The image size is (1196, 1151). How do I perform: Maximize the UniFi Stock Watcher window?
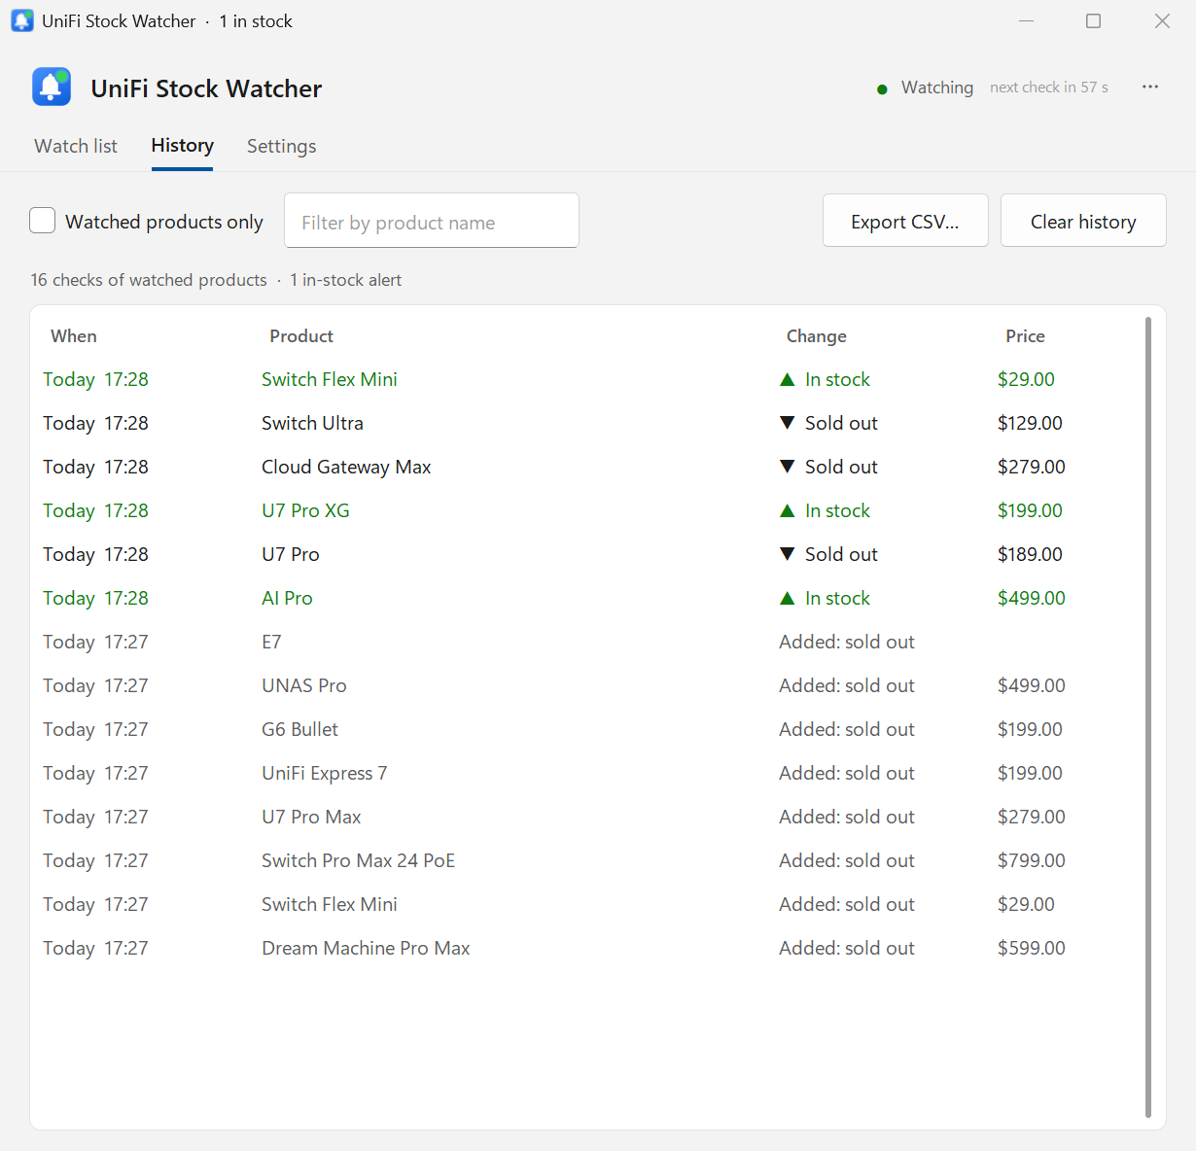[x=1094, y=20]
